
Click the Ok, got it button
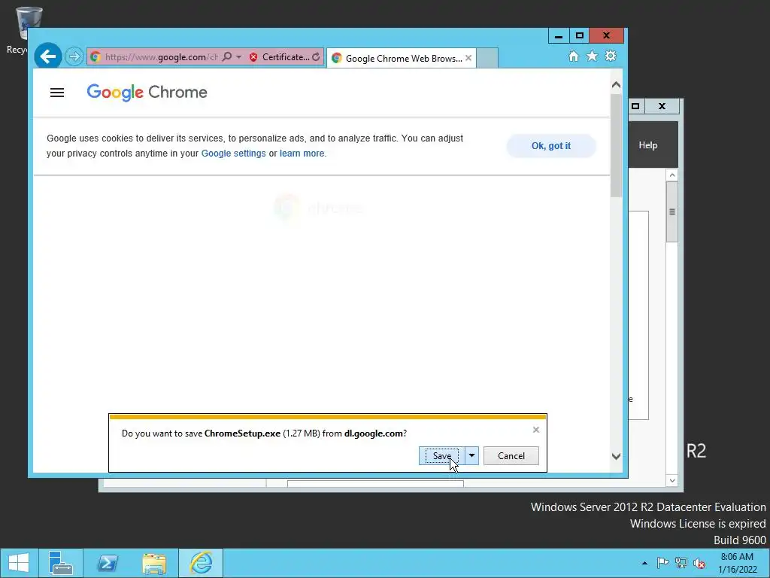pyautogui.click(x=551, y=146)
